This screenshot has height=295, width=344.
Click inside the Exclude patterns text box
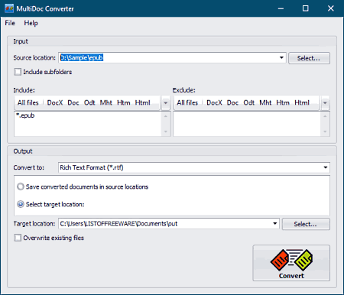coord(247,124)
